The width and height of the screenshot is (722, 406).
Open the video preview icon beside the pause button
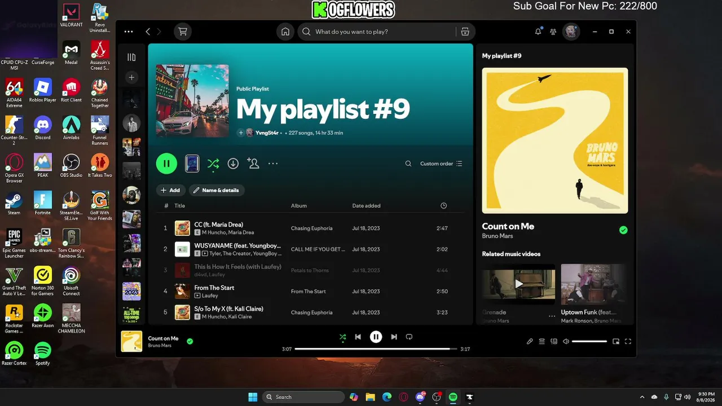192,164
